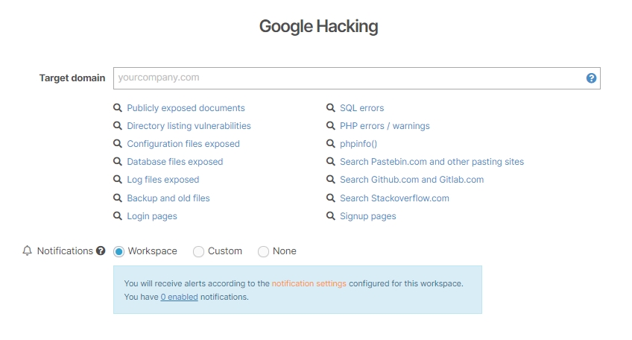Click search icon next to Login pages
632x340 pixels.
click(117, 216)
